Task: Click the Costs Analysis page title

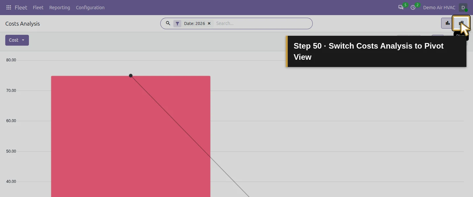Action: (x=23, y=24)
